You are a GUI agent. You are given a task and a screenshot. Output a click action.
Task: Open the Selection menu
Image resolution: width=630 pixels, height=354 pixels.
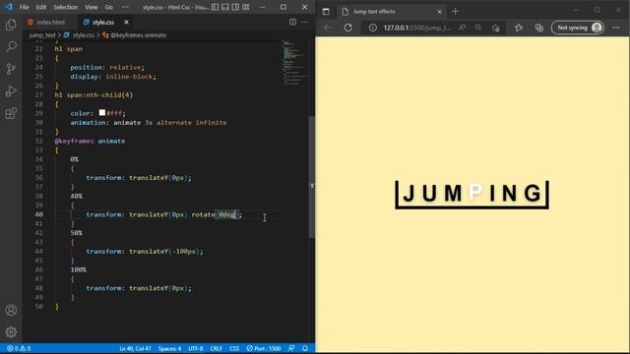(x=66, y=7)
